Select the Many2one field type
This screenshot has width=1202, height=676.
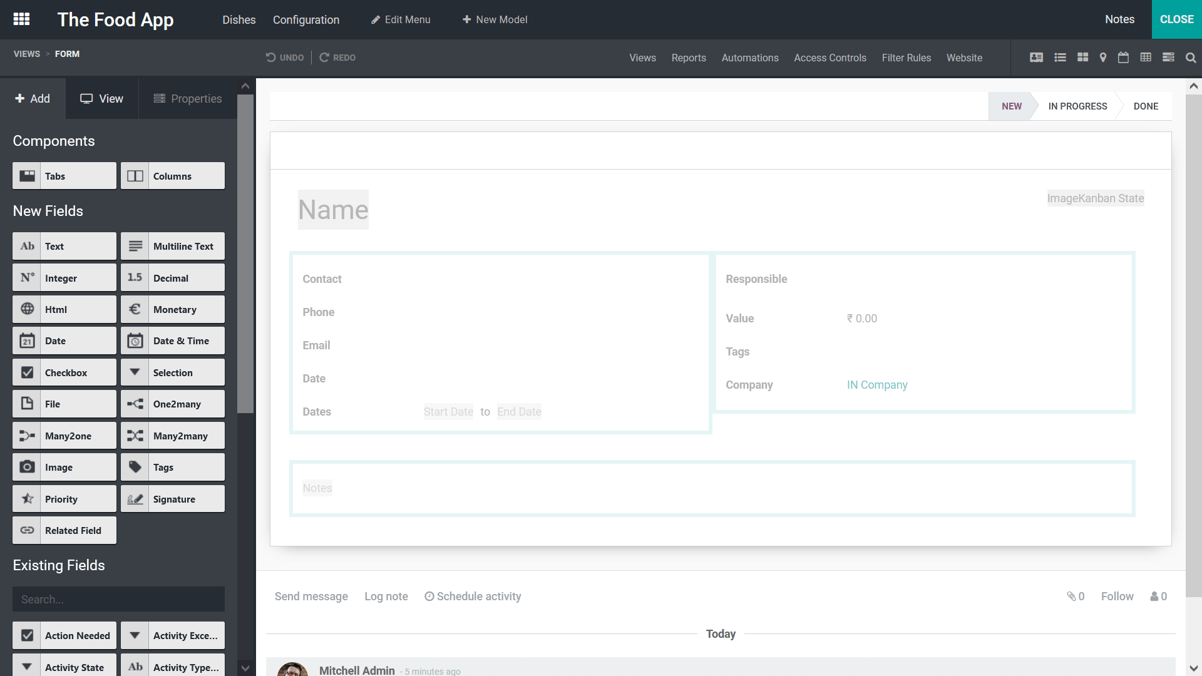(64, 436)
